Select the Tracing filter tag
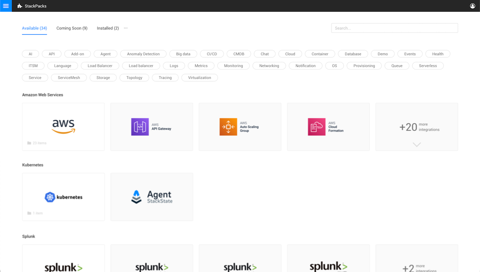Screen dimensions: 480x272 (x=165, y=77)
